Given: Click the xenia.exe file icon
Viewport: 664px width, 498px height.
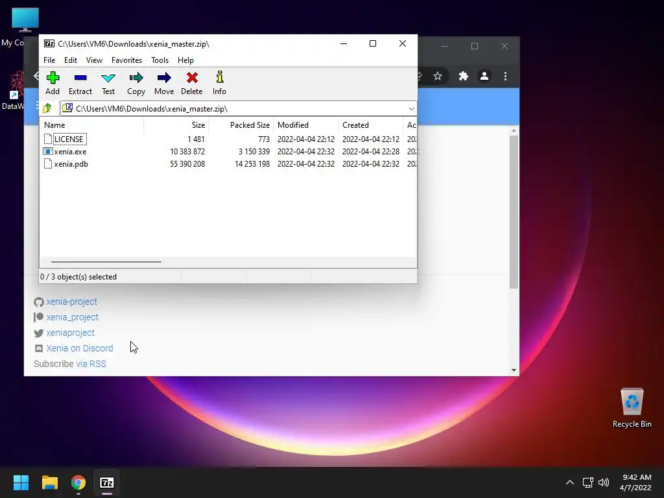Looking at the screenshot, I should [x=48, y=151].
